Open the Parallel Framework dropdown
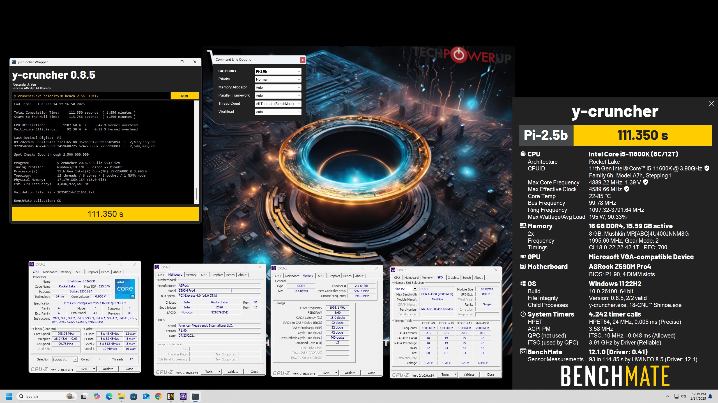 point(278,96)
